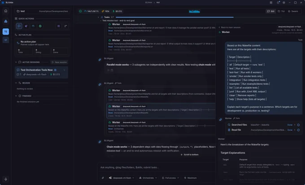Click Scroll to bottom
This screenshot has width=305, height=185.
[x=190, y=155]
